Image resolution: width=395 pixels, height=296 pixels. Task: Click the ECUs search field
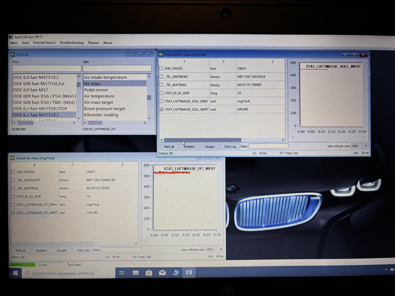[x=47, y=68]
